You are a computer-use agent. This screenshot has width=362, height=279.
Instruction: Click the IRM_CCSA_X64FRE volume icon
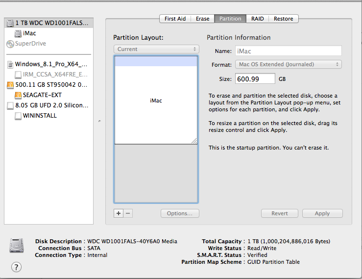pos(18,75)
